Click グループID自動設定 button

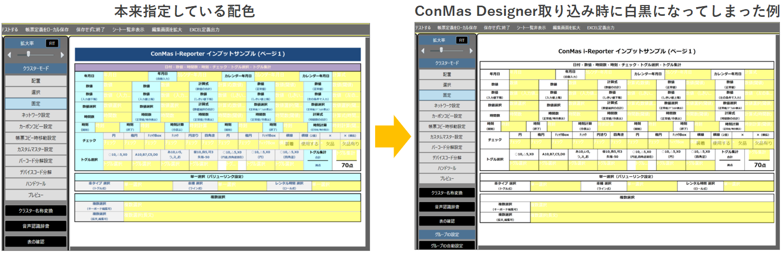tap(447, 246)
